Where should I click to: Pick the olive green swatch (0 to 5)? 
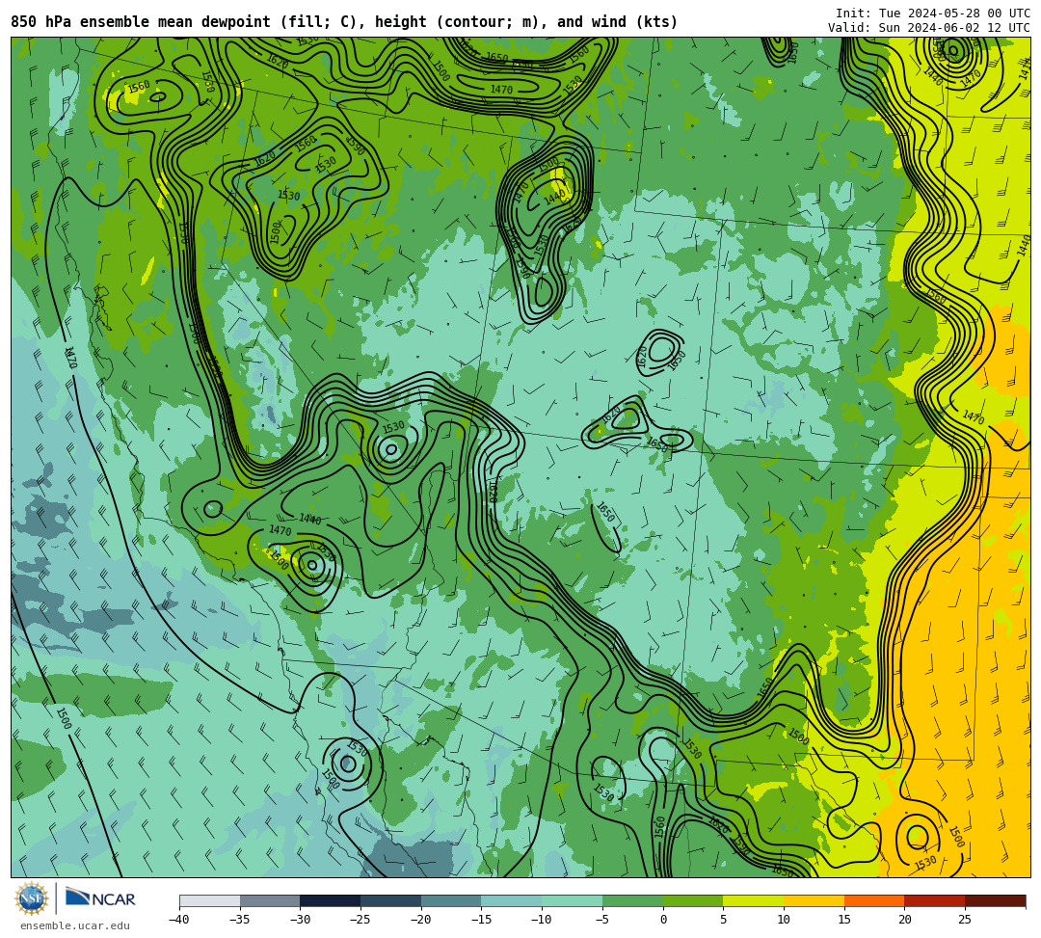coord(693,900)
